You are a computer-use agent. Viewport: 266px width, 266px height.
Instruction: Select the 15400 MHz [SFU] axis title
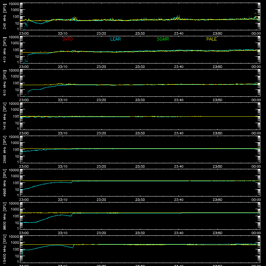click(4, 249)
